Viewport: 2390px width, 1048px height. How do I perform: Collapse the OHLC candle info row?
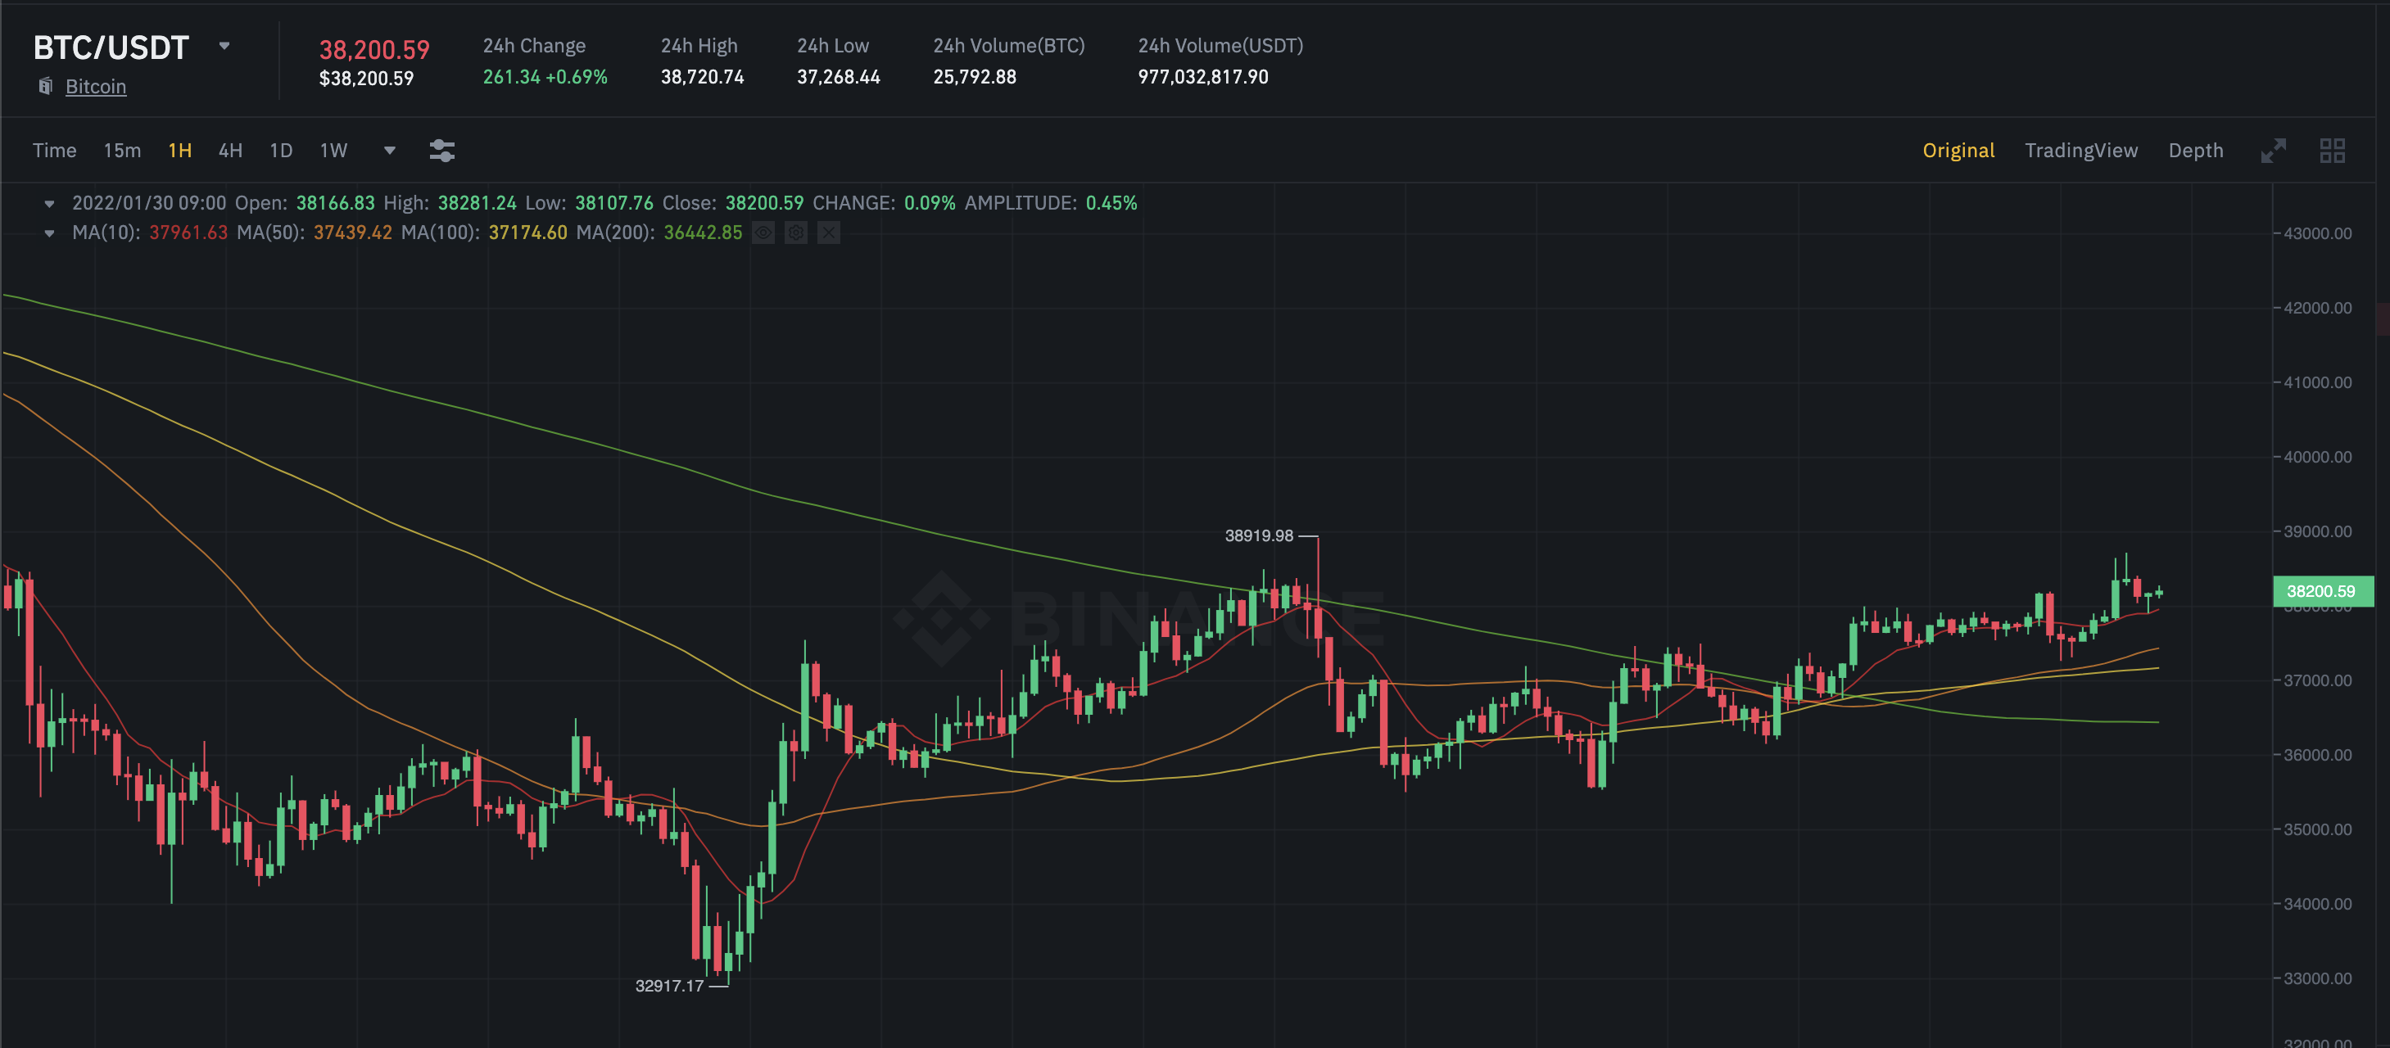click(50, 203)
